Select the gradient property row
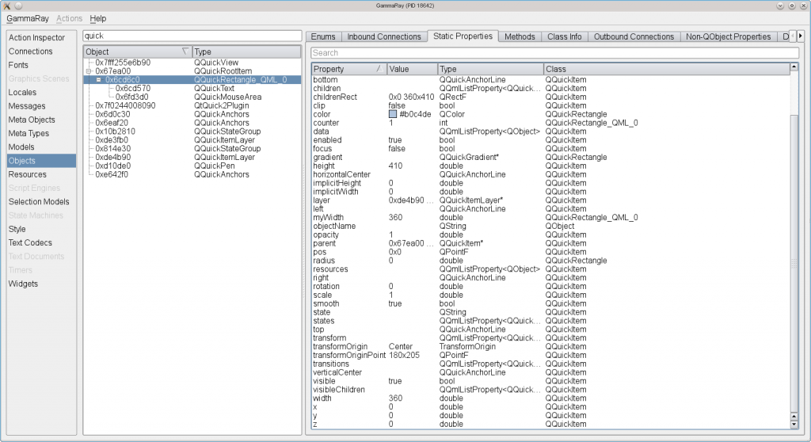This screenshot has width=811, height=442. (551, 158)
